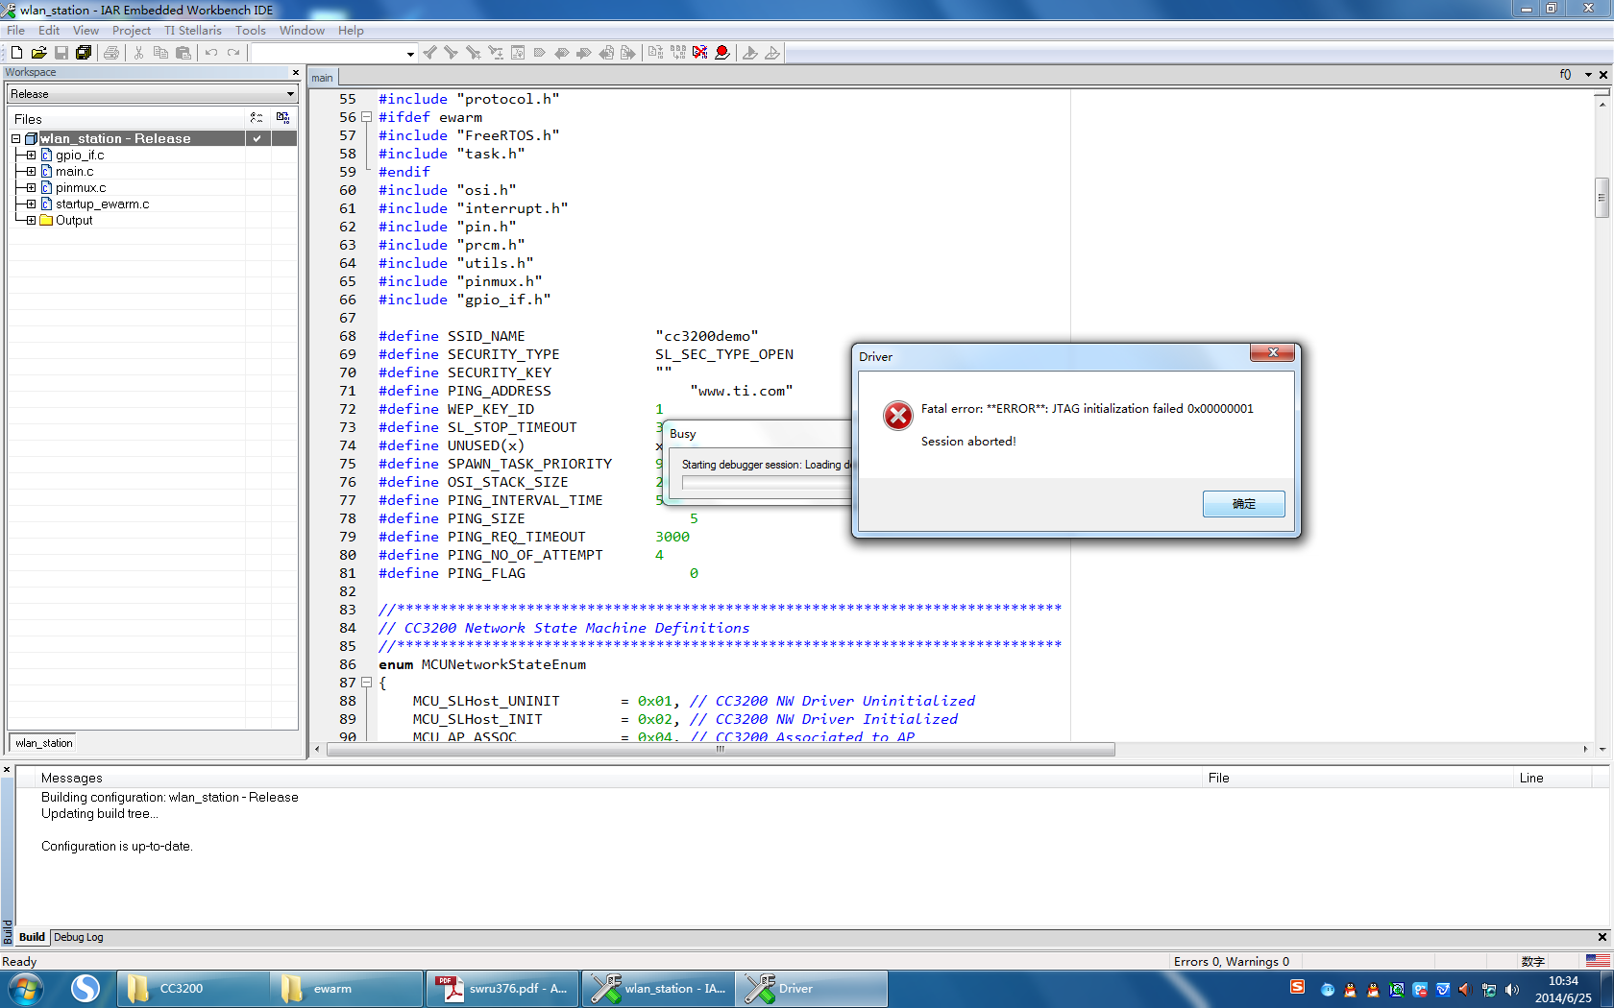The height and width of the screenshot is (1008, 1614).
Task: Copy selection toolbar icon
Action: point(160,53)
